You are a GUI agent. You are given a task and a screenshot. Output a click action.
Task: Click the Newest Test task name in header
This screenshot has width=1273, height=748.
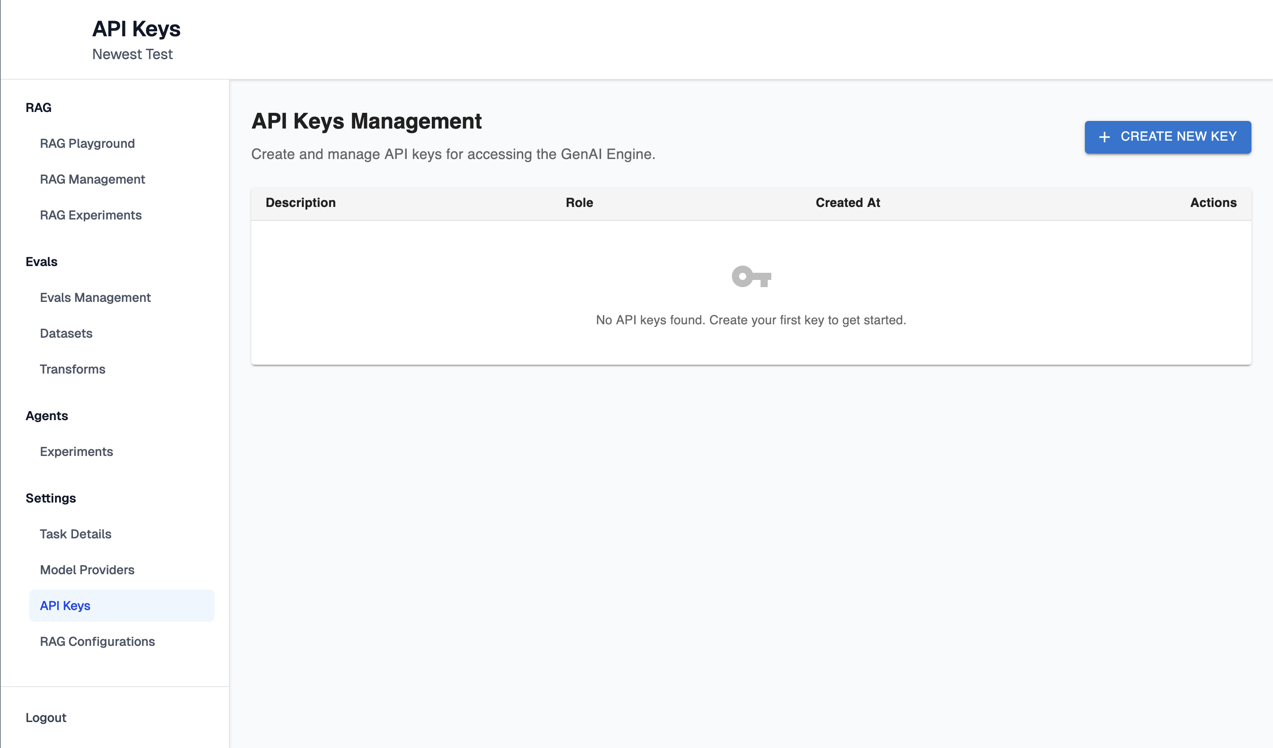point(132,54)
